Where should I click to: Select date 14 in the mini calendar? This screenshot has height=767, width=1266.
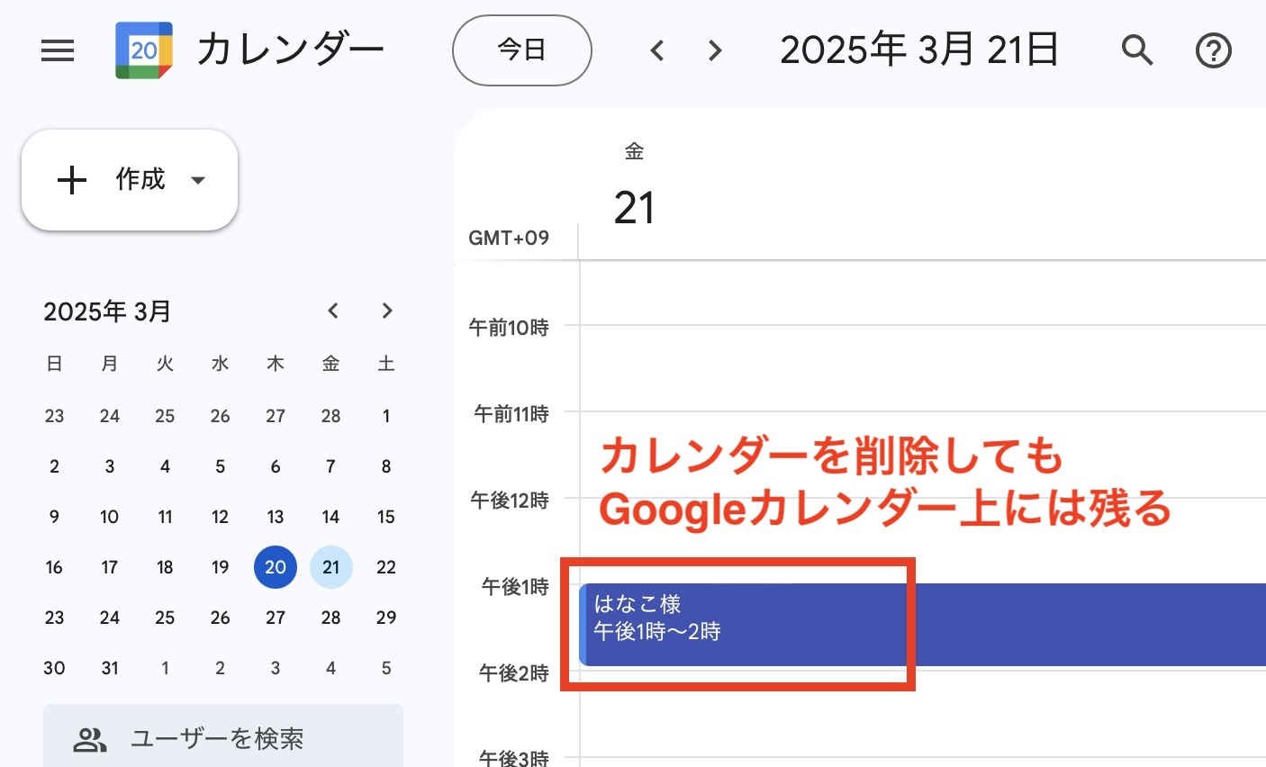tap(330, 516)
